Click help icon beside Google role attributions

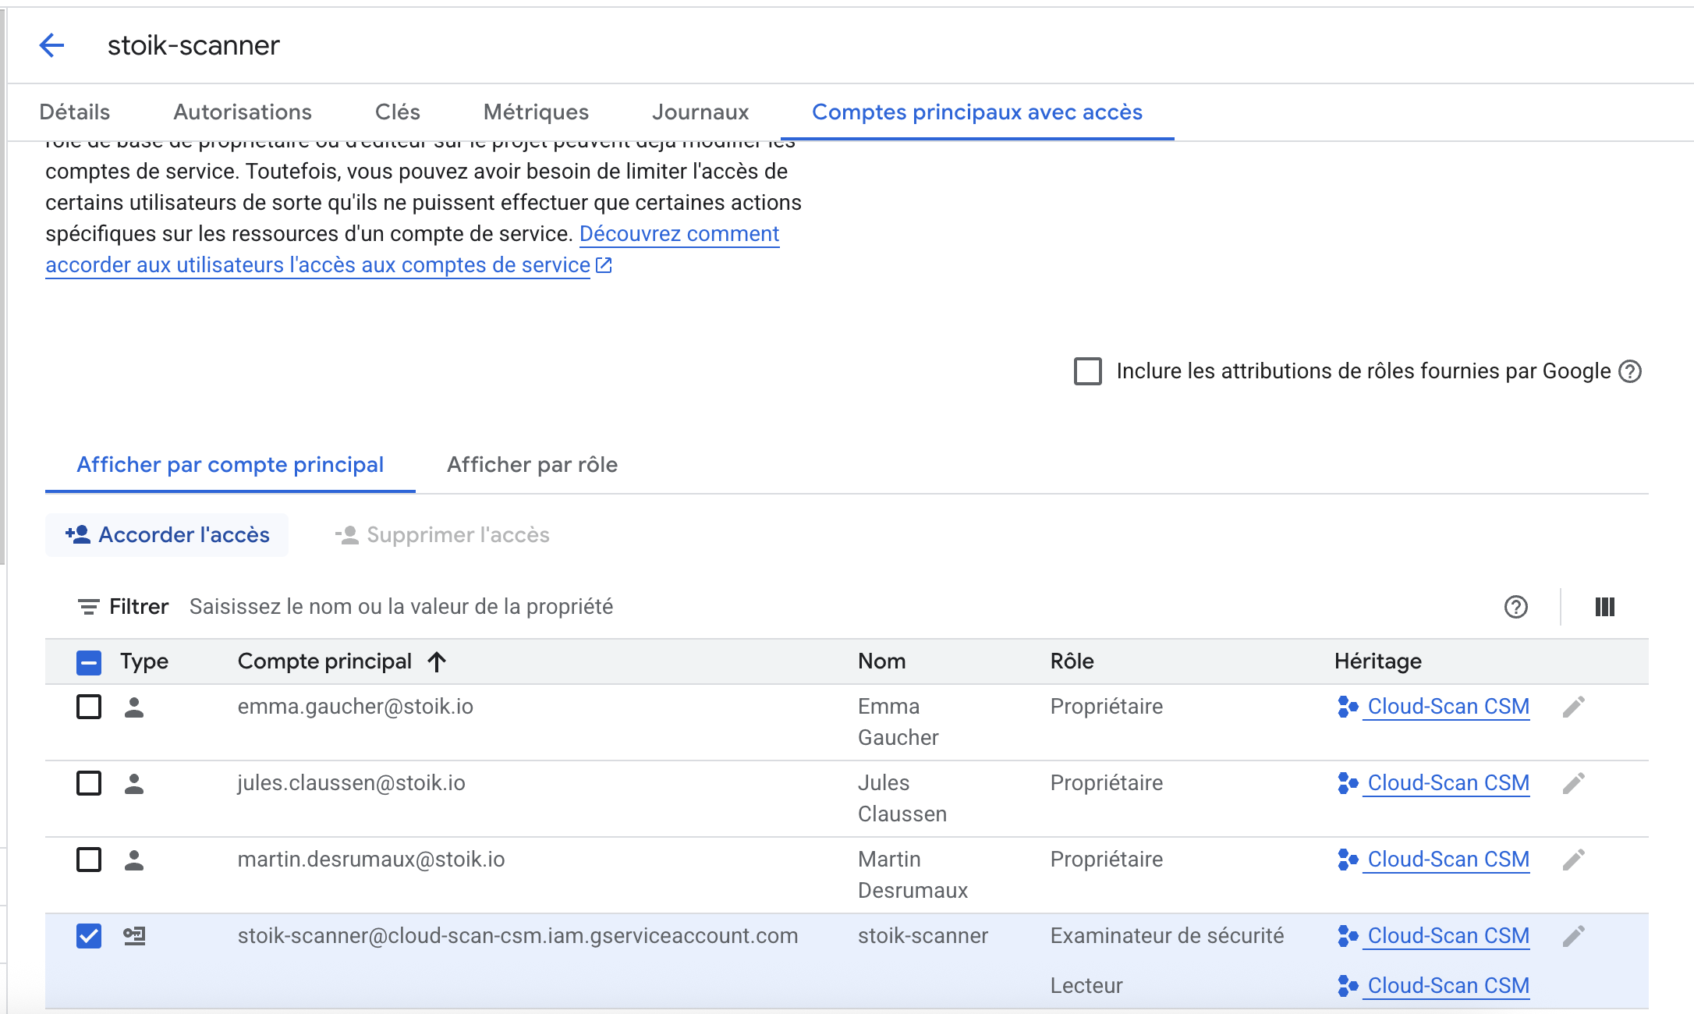(x=1630, y=371)
